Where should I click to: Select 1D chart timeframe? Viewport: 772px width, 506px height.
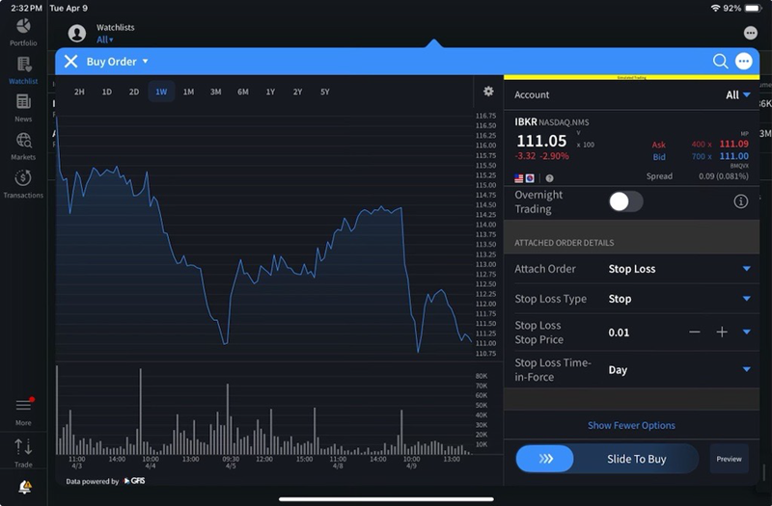(107, 92)
